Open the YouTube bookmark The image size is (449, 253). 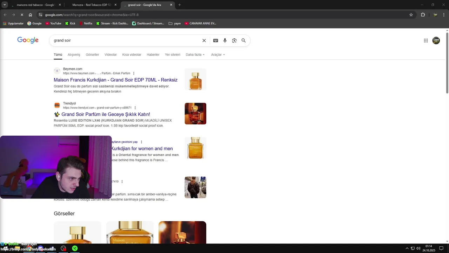point(53,24)
